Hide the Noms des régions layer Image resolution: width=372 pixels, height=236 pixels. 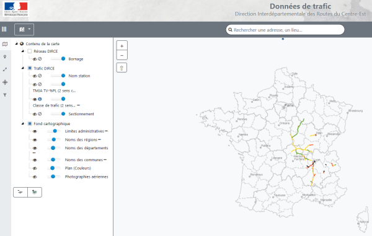point(35,140)
